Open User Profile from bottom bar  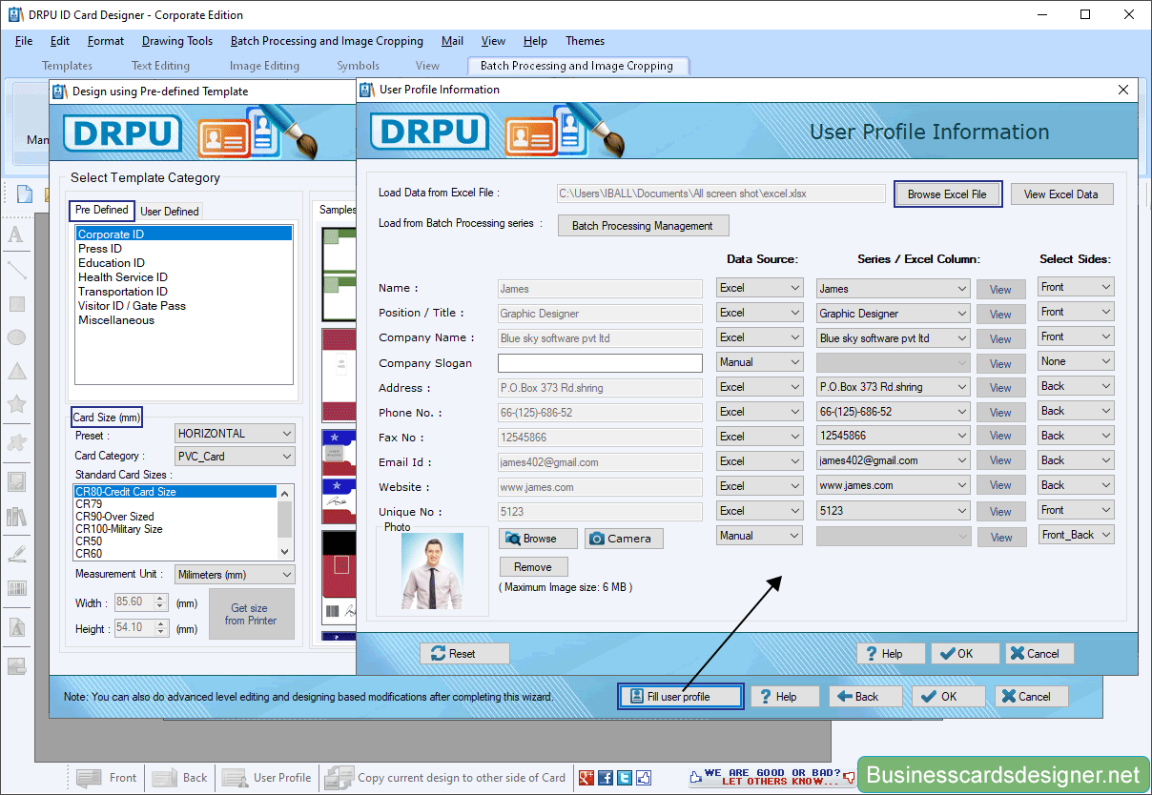coord(267,777)
